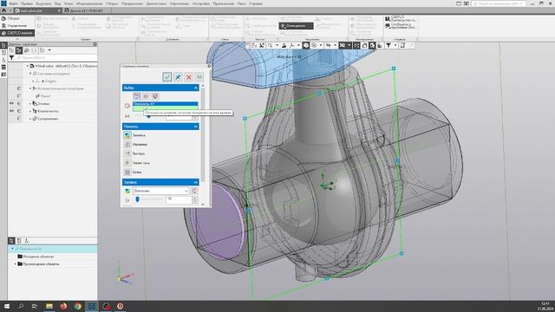The width and height of the screenshot is (555, 312).
Task: Select the first selection-mode icon under Выбор
Action: [137, 96]
